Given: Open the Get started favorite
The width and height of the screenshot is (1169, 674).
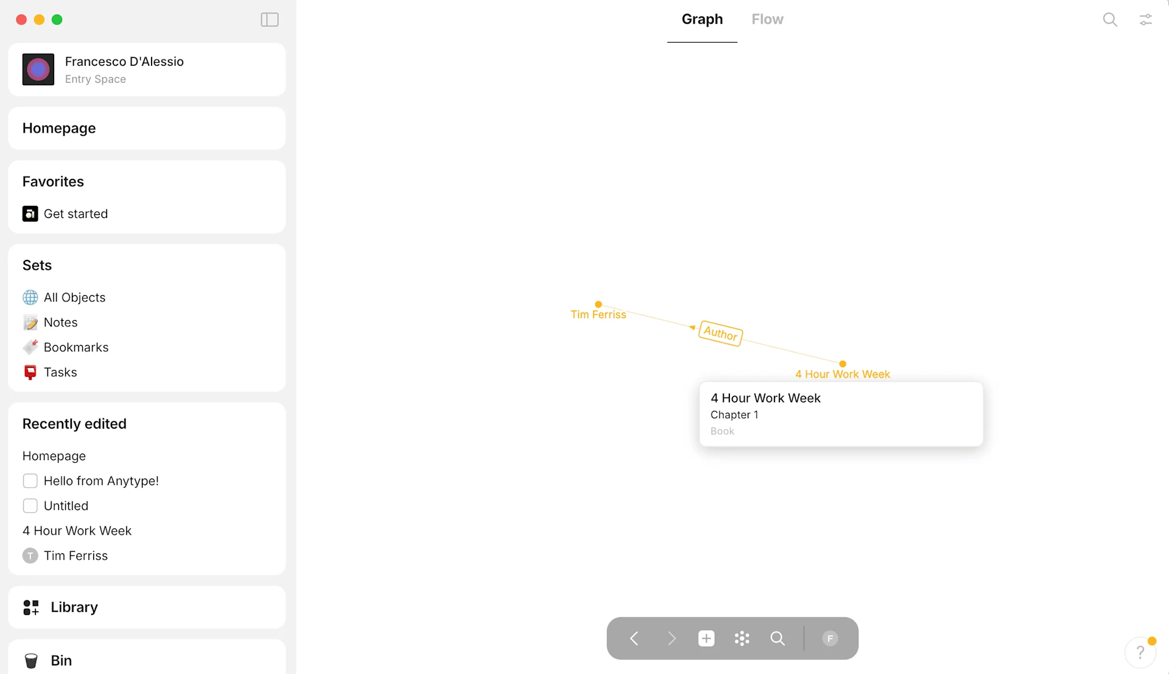Looking at the screenshot, I should [x=75, y=214].
